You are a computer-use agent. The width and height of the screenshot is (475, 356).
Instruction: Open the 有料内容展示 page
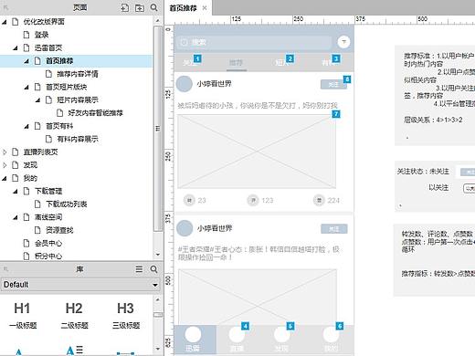[78, 140]
